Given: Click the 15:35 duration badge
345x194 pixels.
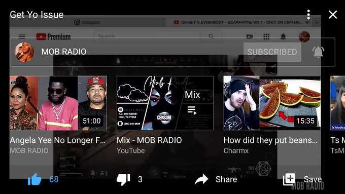Looking at the screenshot, I should coord(305,121).
